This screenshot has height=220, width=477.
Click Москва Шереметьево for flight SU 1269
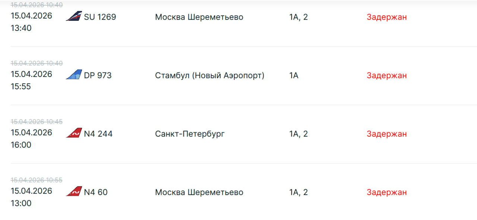[x=199, y=17]
